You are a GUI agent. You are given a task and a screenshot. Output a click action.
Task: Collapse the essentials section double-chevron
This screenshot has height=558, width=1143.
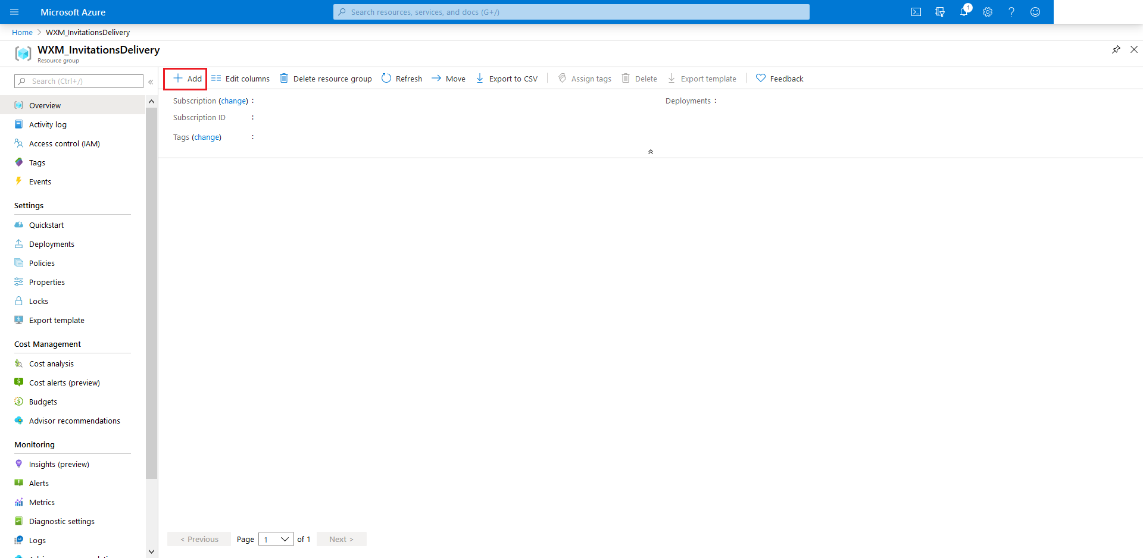pos(651,152)
